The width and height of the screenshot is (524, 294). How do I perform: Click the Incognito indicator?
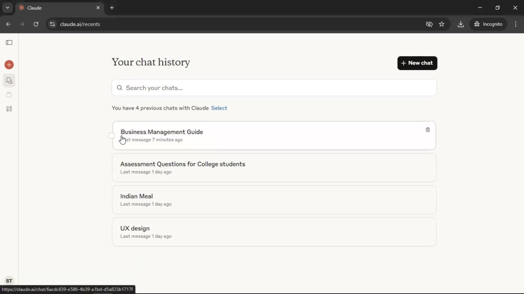pos(488,24)
